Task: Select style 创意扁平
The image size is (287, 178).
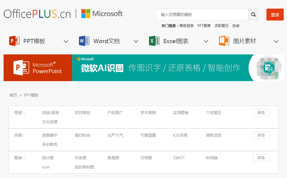Action: coord(50,135)
